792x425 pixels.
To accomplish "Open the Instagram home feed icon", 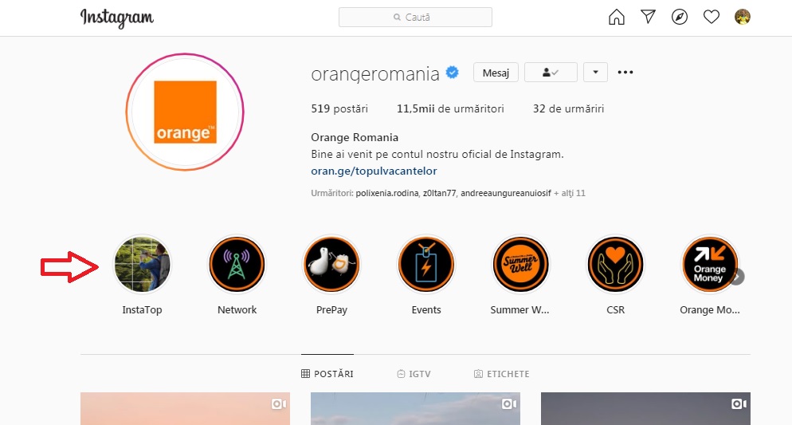I will pyautogui.click(x=616, y=17).
